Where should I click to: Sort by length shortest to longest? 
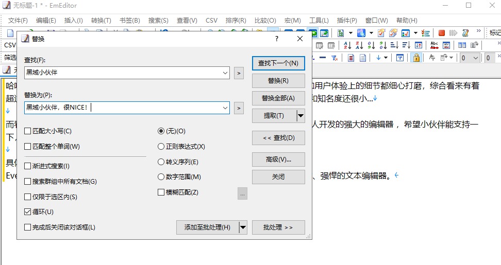(394, 45)
